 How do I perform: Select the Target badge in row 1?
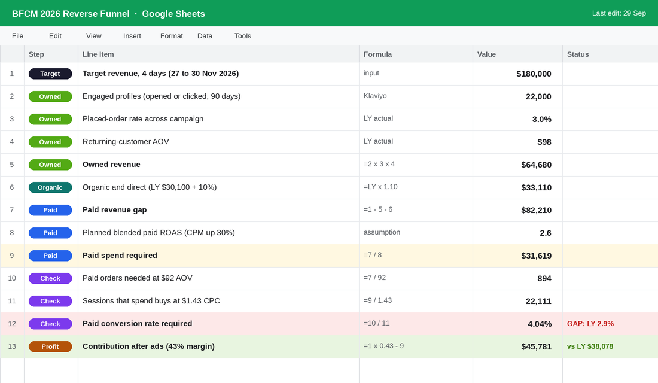(x=50, y=74)
